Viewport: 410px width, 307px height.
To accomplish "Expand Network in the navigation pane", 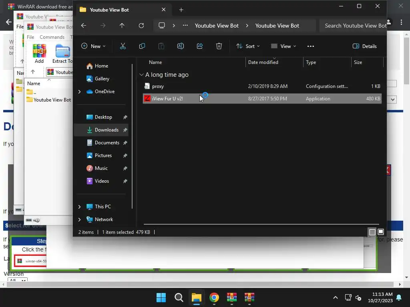I will coord(80,219).
